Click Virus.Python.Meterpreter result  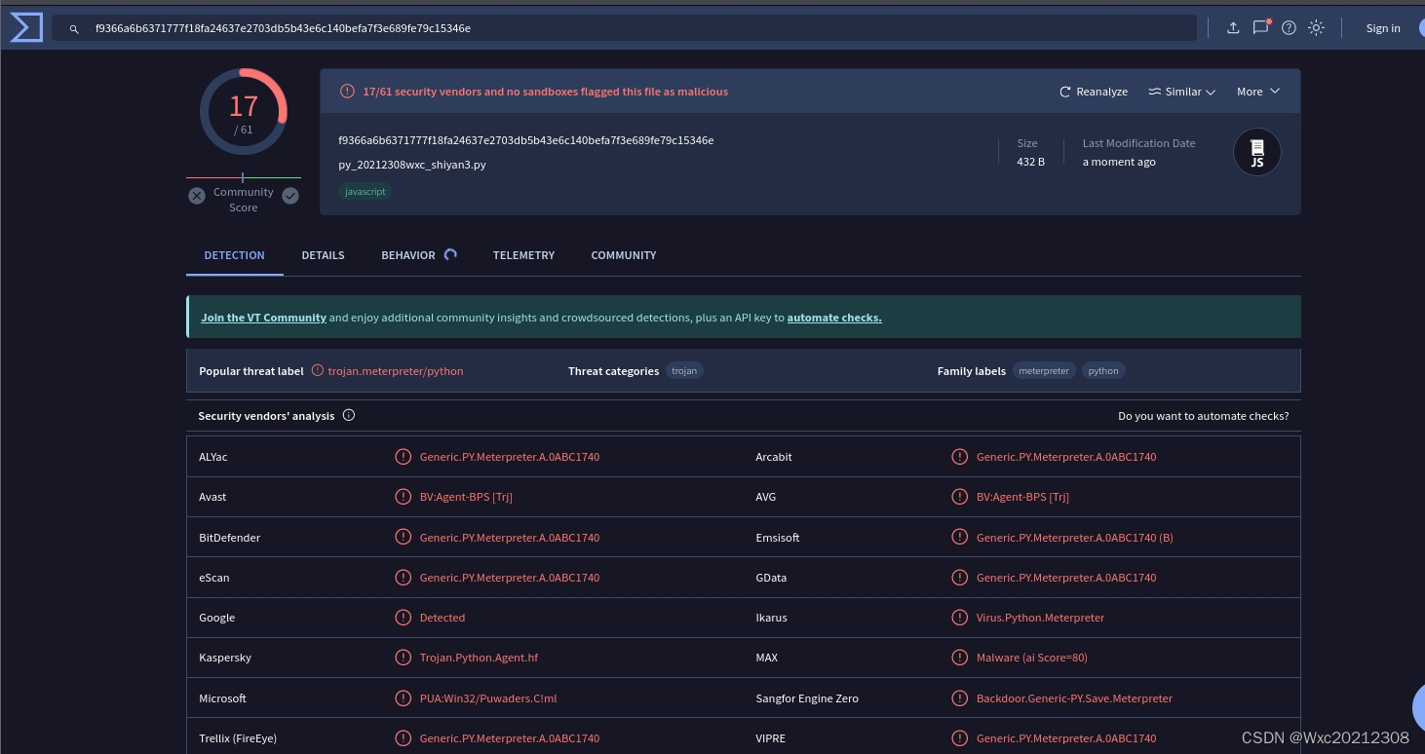(1041, 618)
